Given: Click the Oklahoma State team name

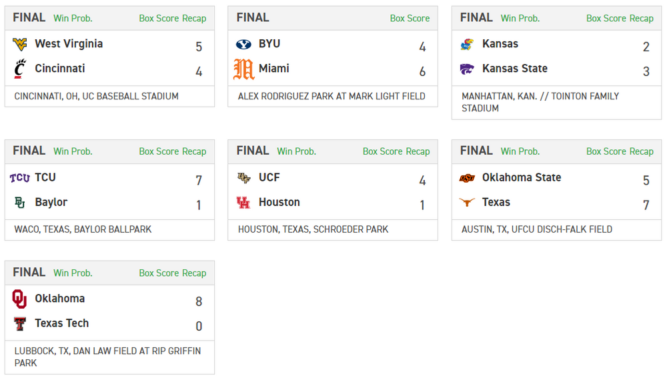Looking at the screenshot, I should point(522,177).
